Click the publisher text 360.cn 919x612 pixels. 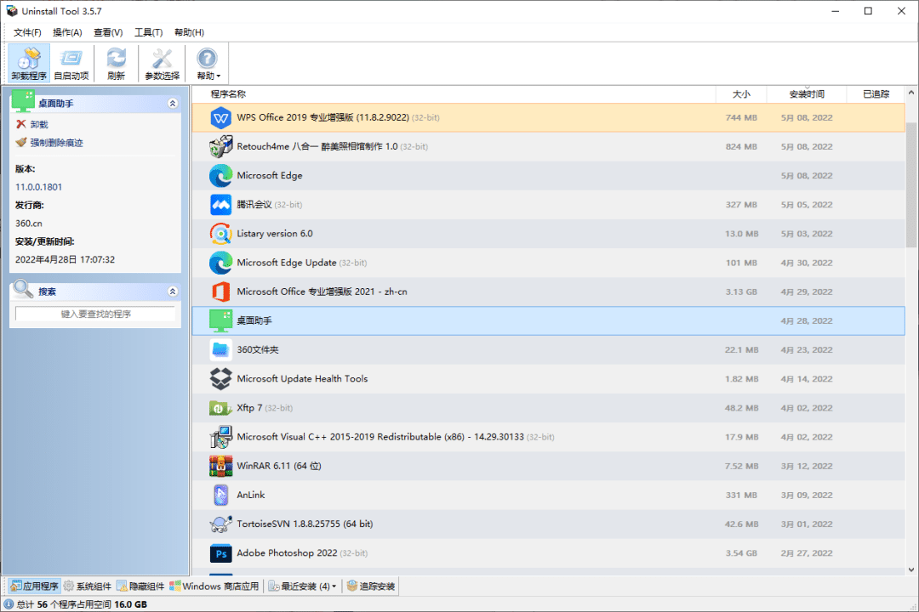[29, 224]
